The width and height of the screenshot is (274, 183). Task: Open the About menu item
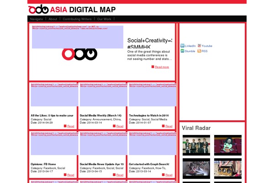pos(53,19)
